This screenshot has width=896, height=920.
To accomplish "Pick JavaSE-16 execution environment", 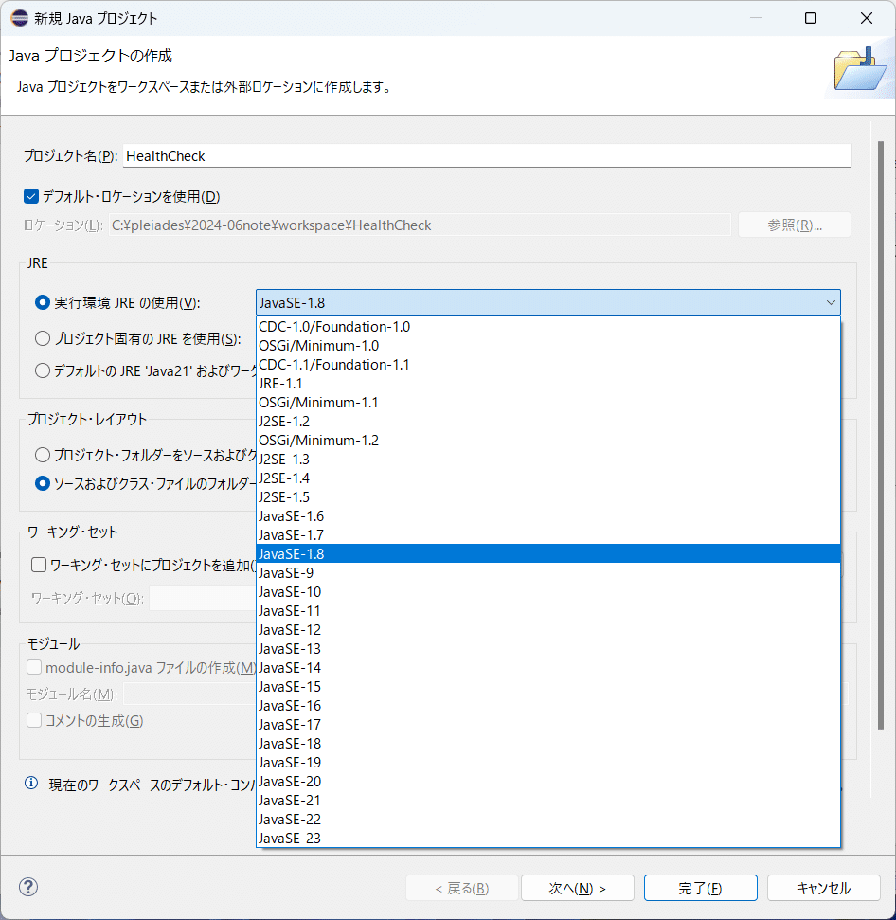I will tap(547, 705).
